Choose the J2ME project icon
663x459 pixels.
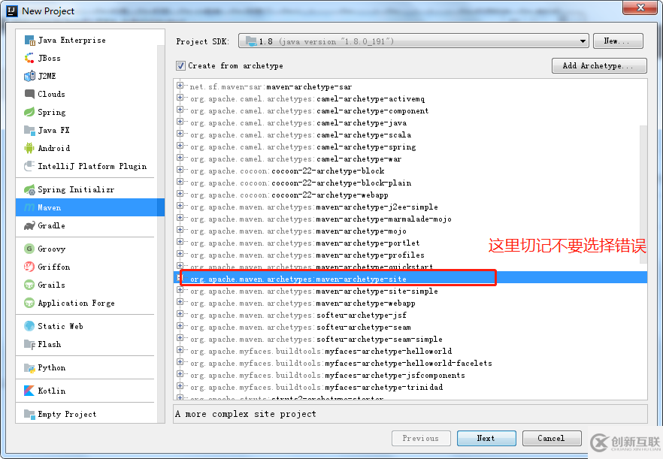[29, 76]
